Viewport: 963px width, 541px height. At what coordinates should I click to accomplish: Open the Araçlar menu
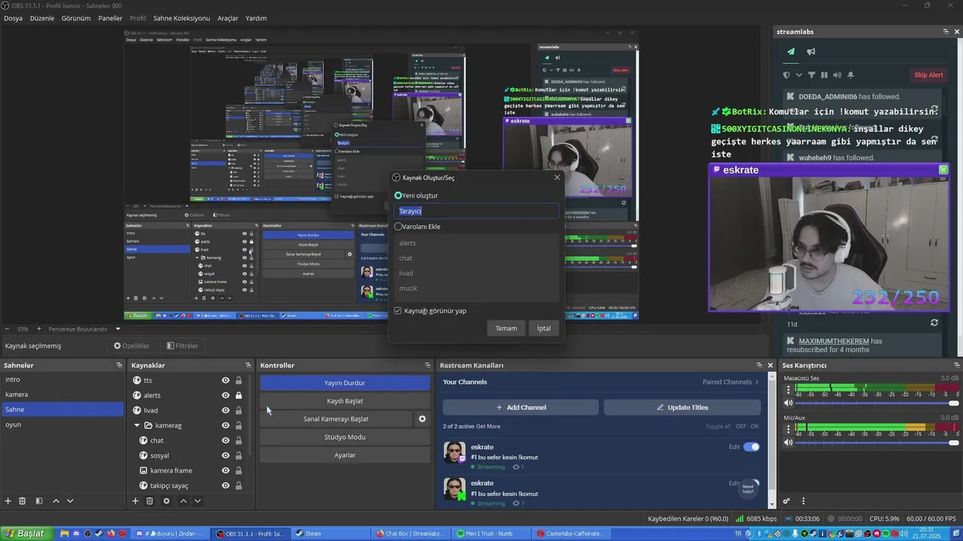pos(228,18)
